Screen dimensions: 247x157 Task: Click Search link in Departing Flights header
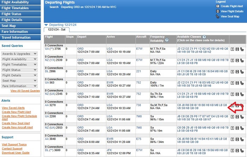[x=54, y=7]
